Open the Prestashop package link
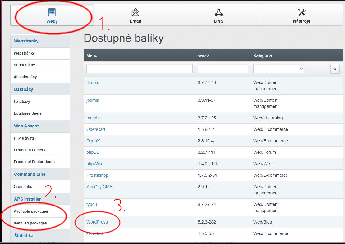Image resolution: width=345 pixels, height=244 pixels. [97, 175]
